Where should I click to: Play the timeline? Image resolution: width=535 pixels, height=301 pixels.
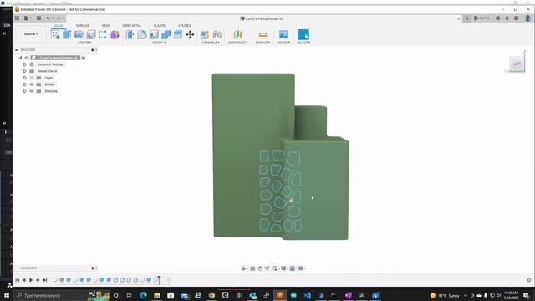pos(31,280)
